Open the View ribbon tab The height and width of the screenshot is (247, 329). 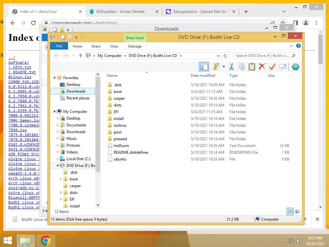pyautogui.click(x=114, y=46)
